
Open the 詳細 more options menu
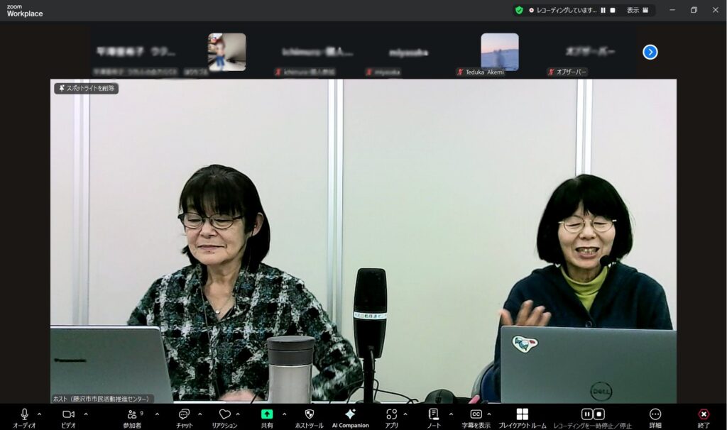(x=655, y=414)
